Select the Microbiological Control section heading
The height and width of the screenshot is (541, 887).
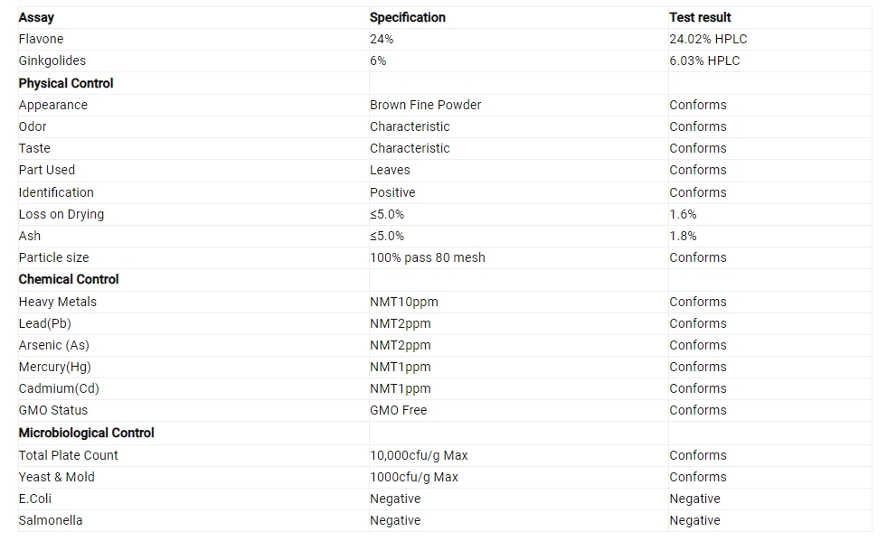[86, 433]
